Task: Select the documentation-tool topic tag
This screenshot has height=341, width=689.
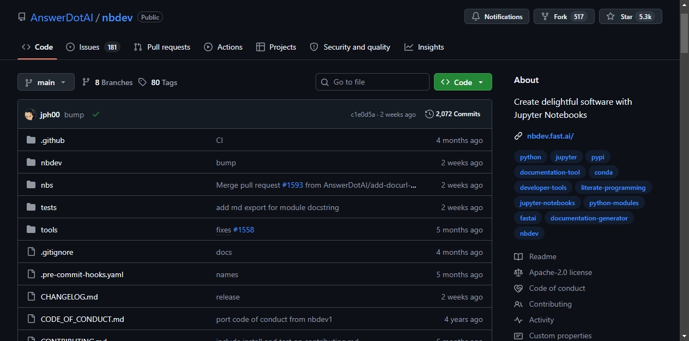Action: tap(550, 172)
